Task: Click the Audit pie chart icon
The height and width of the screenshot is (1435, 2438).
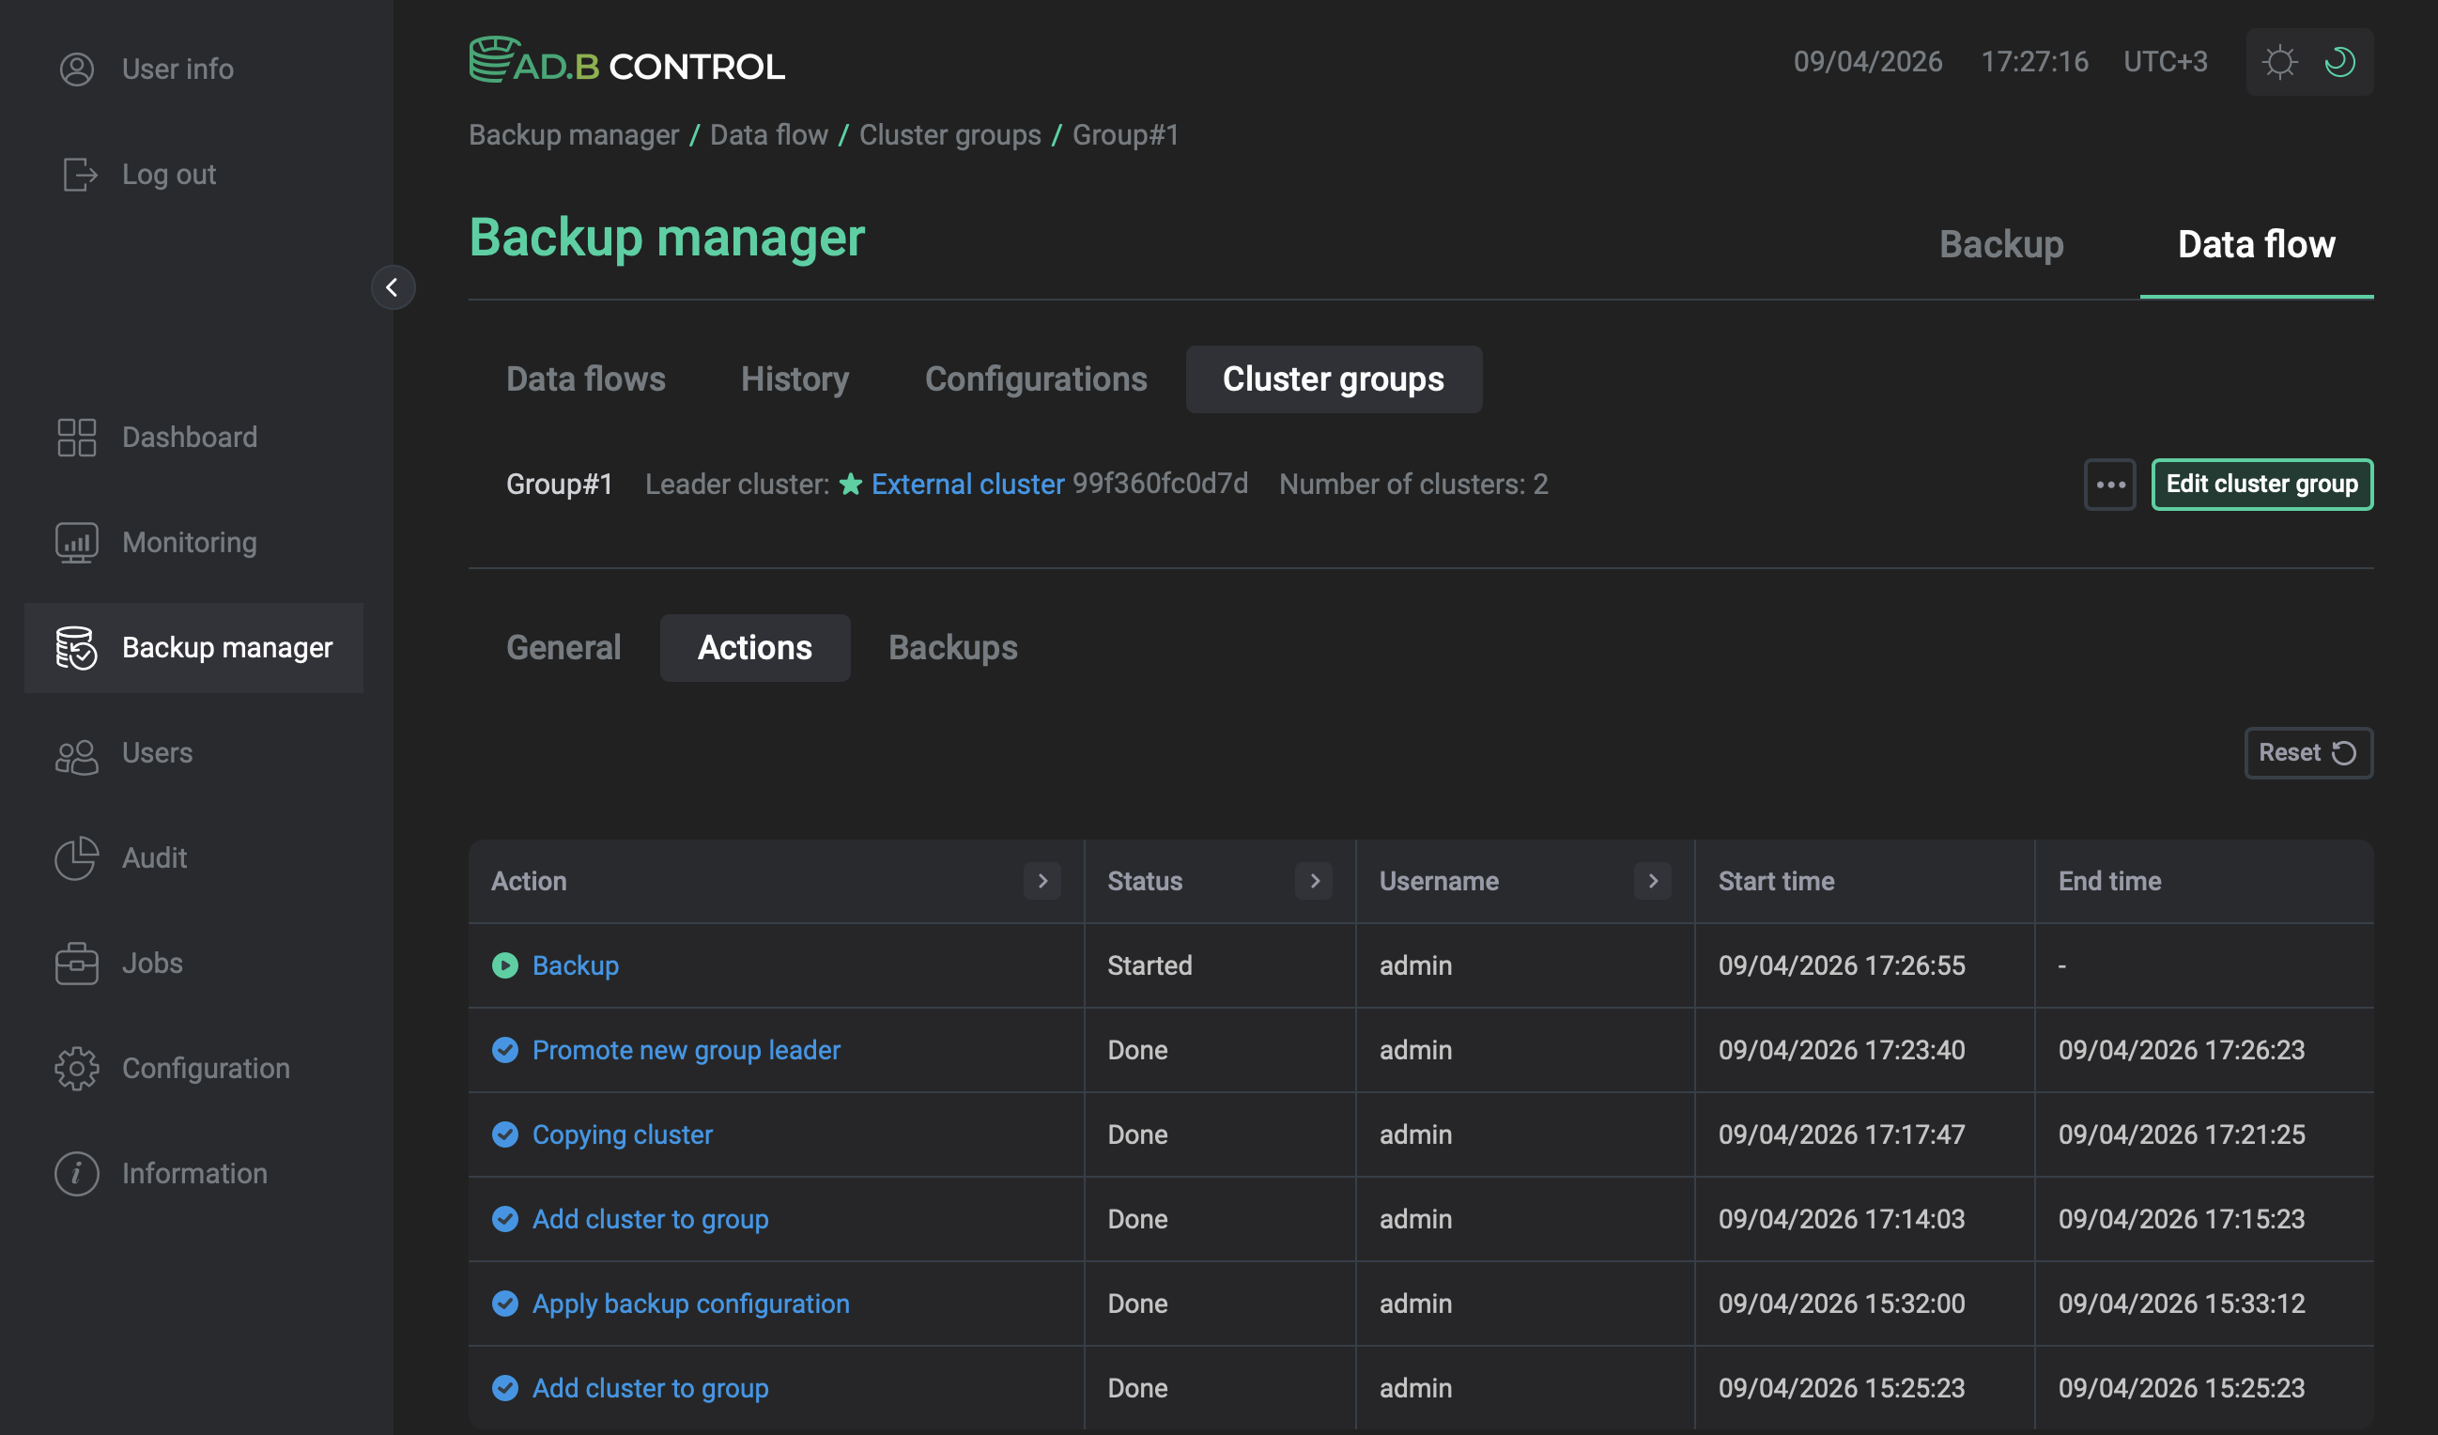Action: coord(76,858)
